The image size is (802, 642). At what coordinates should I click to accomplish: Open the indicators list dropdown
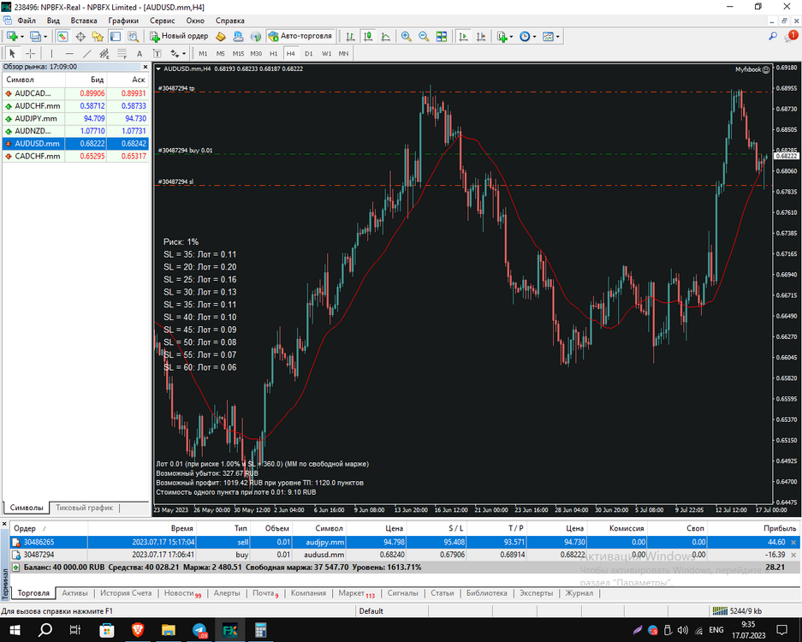pos(511,37)
